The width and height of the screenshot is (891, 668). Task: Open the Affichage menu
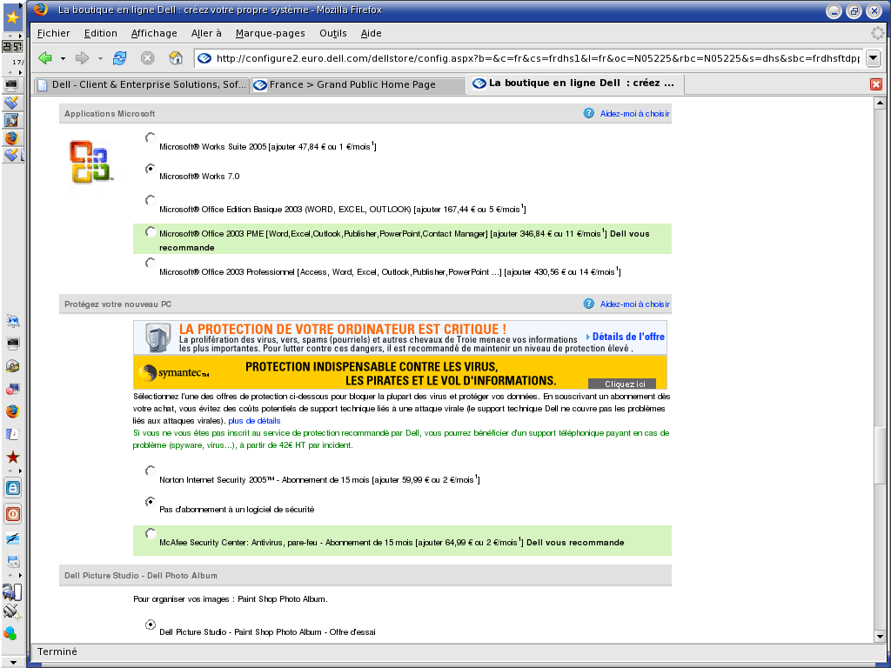pyautogui.click(x=154, y=34)
